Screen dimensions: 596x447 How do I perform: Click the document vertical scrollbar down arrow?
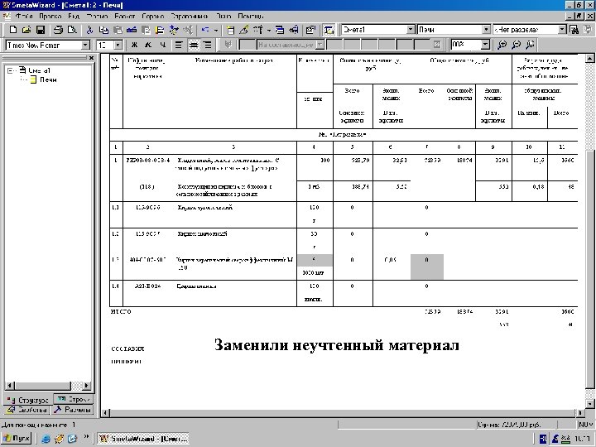click(589, 404)
